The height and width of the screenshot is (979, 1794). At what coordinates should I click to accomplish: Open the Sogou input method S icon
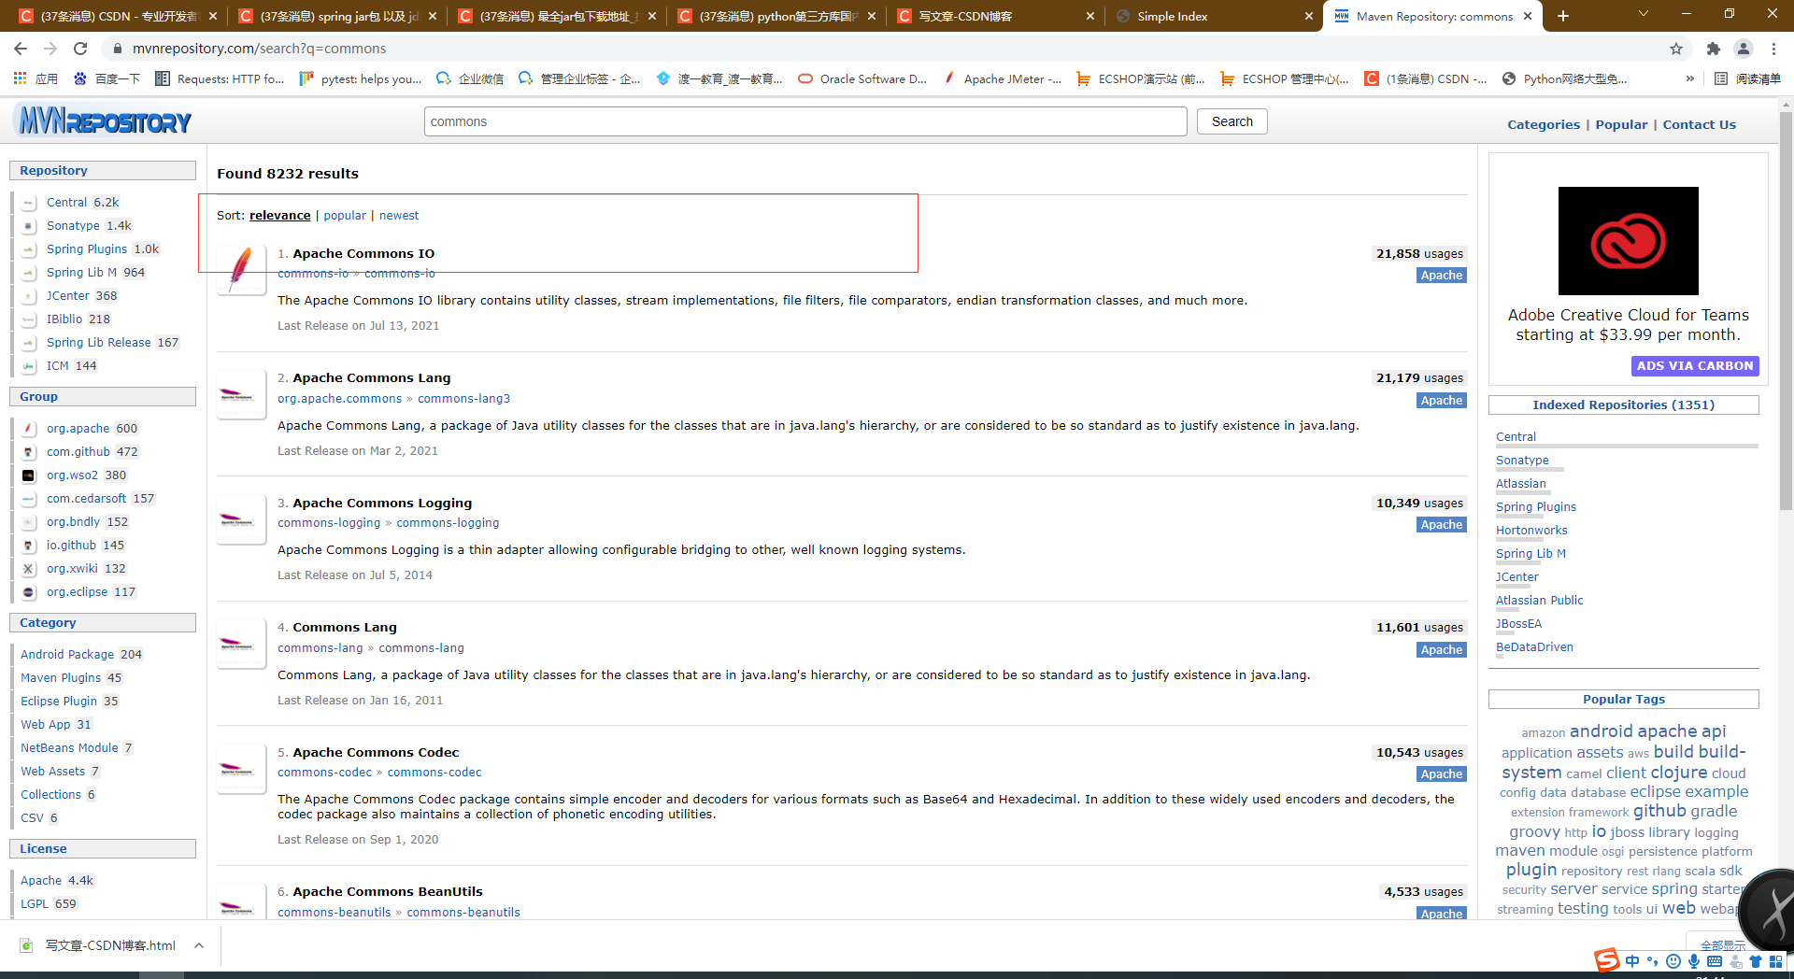pos(1606,960)
